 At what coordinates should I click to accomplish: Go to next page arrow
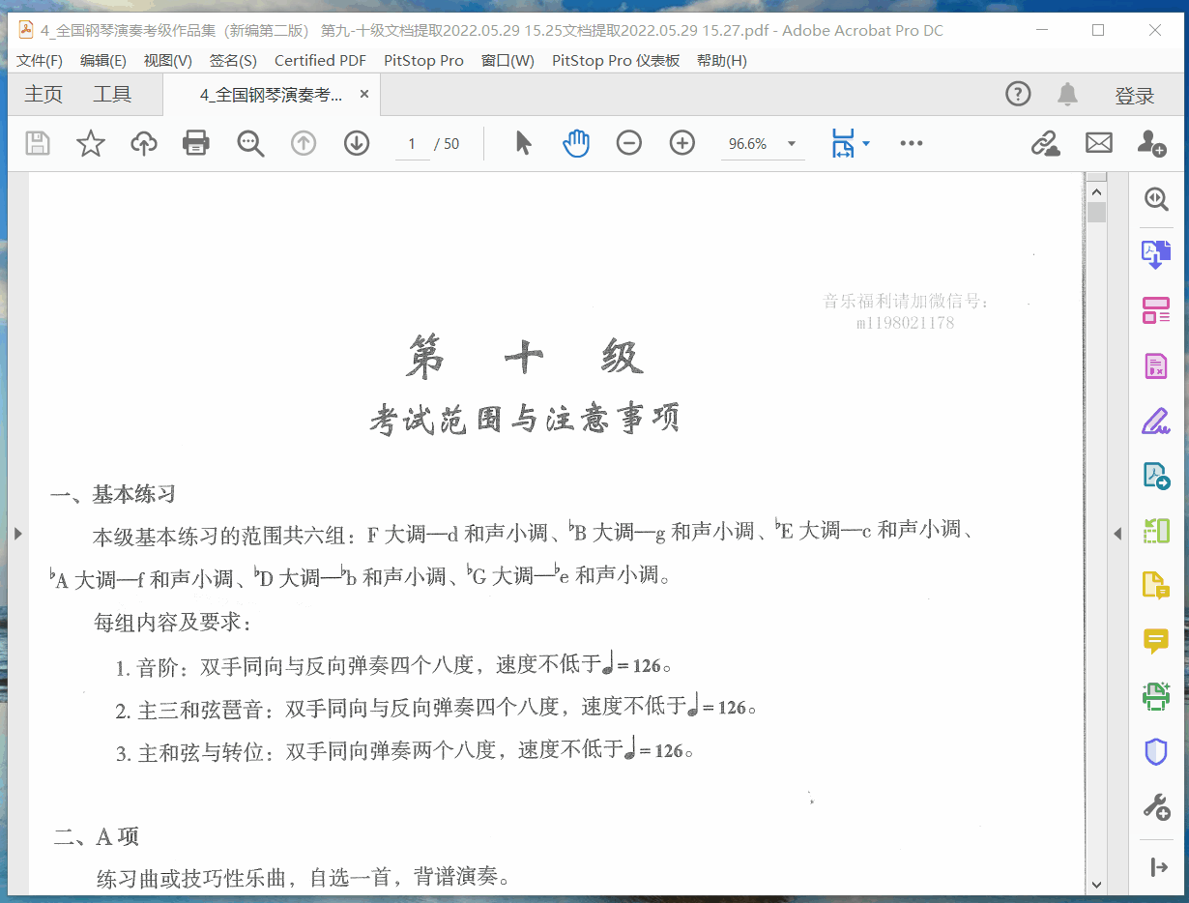pos(357,143)
